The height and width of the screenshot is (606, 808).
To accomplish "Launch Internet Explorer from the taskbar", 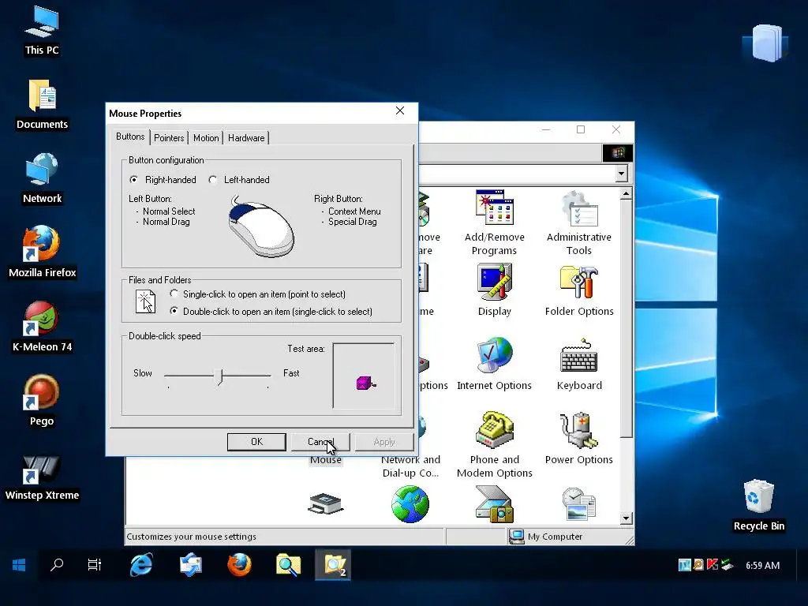I will [x=141, y=565].
